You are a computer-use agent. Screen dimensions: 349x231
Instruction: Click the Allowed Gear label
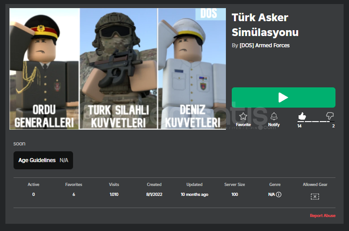pos(315,185)
